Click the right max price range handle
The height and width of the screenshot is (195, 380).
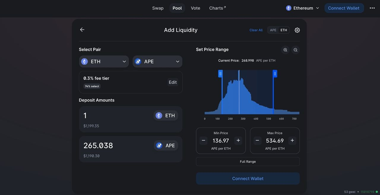(275, 74)
